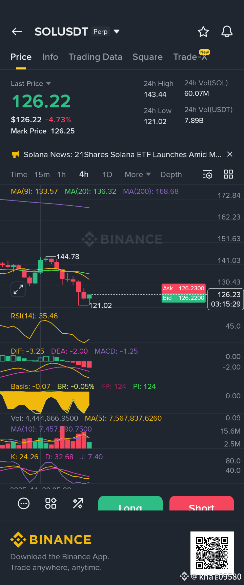The width and height of the screenshot is (244, 585).
Task: Tap the Mark Price 126.25 text
Action: (x=43, y=131)
